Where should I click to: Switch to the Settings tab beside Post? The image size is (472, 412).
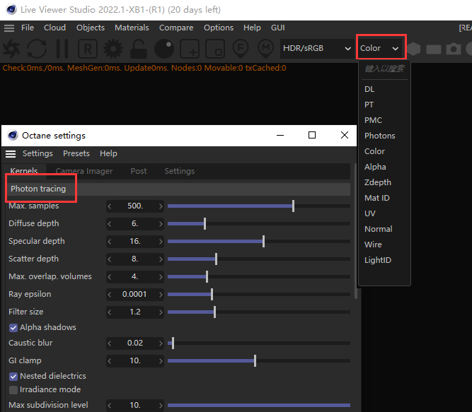coord(180,171)
